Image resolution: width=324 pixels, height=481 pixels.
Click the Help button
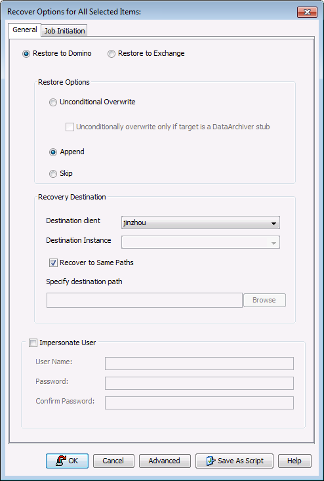(294, 461)
